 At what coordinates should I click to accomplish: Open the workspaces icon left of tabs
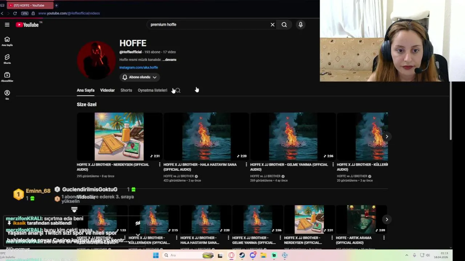point(3,5)
